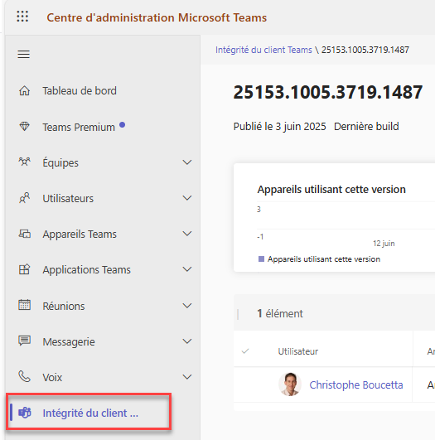Screen dimensions: 435x440
Task: Click the Teams Premium diamond icon
Action: click(24, 126)
